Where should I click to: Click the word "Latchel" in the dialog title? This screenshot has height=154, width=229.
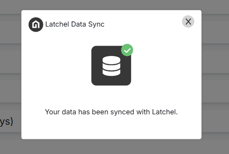[x=57, y=24]
